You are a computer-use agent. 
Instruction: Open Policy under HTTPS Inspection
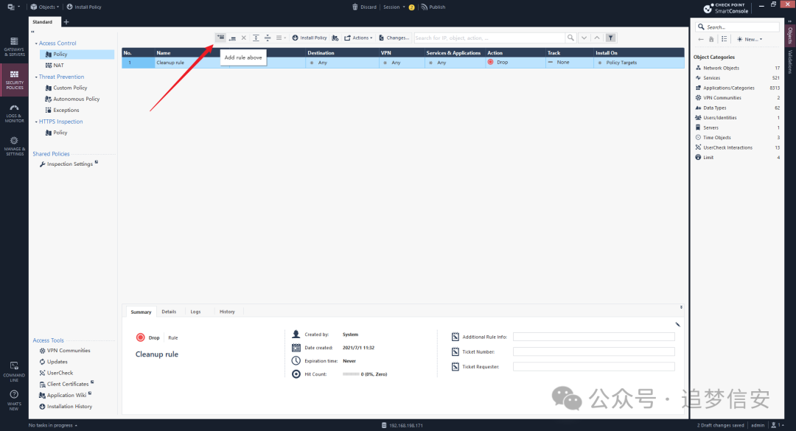pos(56,133)
